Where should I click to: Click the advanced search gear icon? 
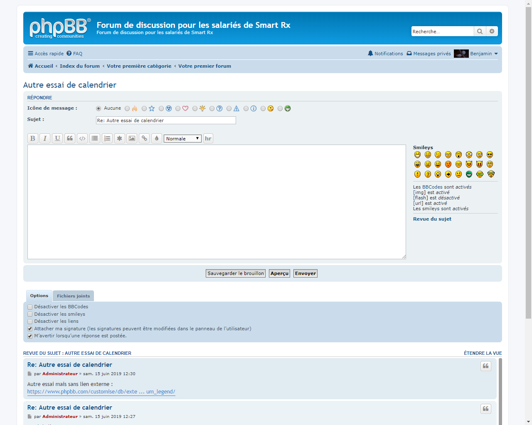tap(492, 32)
